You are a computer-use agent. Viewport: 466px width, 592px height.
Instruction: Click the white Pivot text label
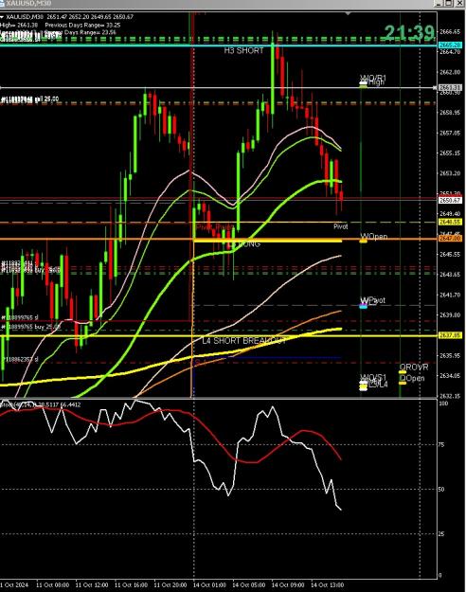[x=341, y=226]
